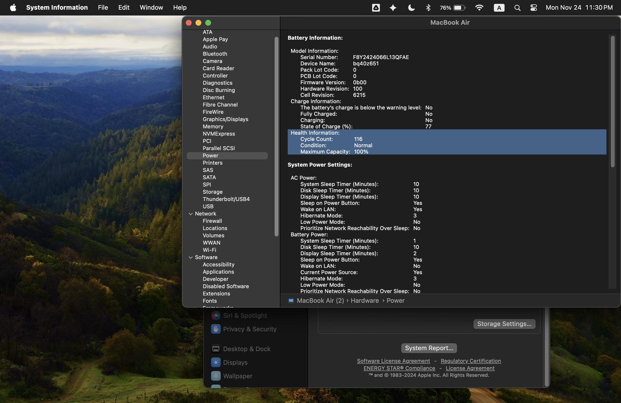Click the Focus moon icon
This screenshot has width=621, height=403.
click(411, 7)
